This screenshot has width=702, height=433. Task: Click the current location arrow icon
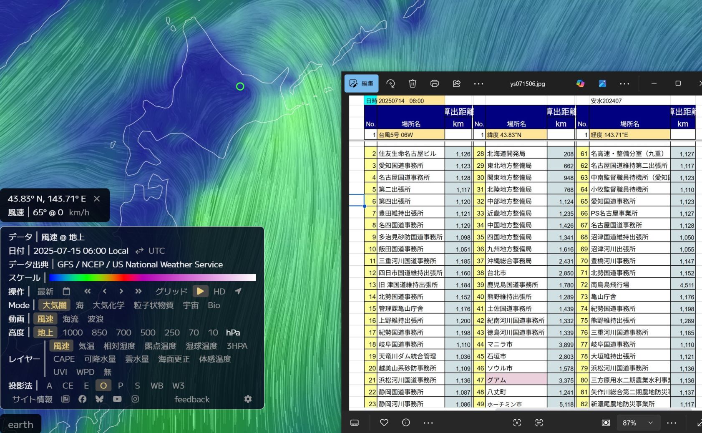coord(238,291)
